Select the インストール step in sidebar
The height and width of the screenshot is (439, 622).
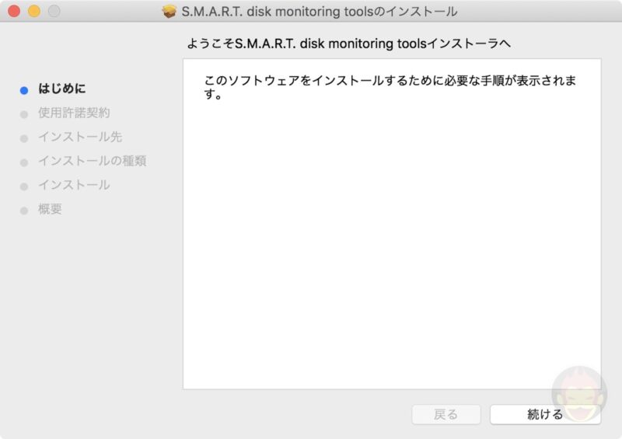coord(74,186)
